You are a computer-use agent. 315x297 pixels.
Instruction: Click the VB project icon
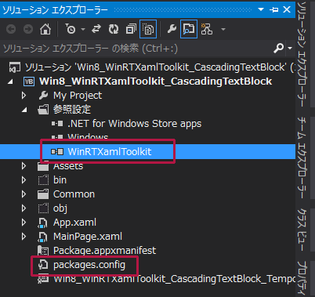click(x=29, y=81)
